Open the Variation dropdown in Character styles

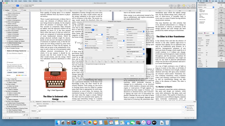[209, 7]
